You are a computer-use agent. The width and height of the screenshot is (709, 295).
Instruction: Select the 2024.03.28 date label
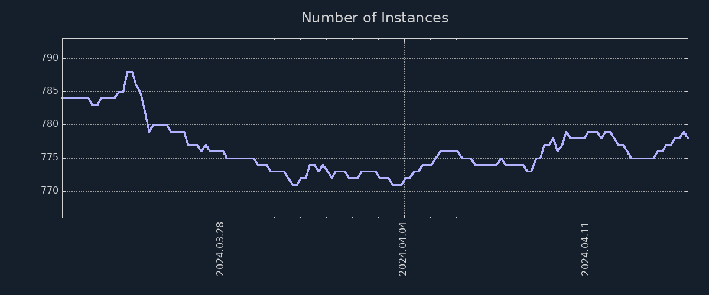(x=220, y=248)
